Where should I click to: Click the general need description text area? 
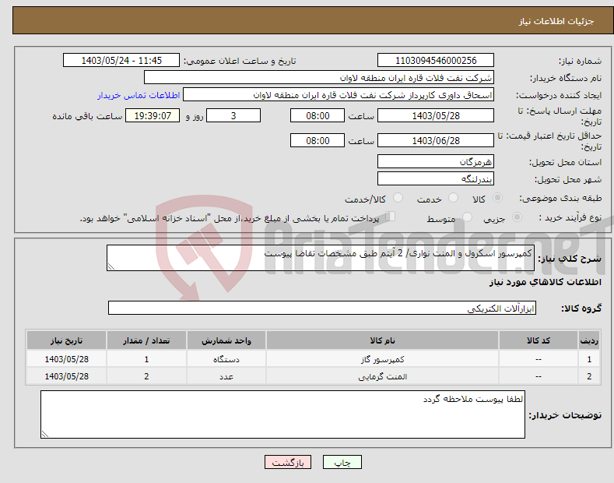(321, 258)
